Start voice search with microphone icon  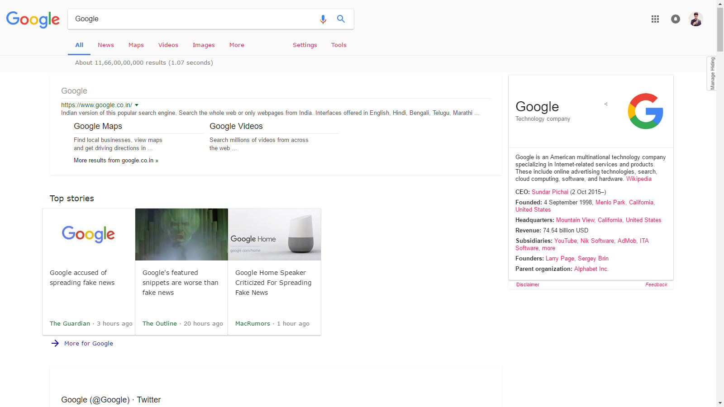pyautogui.click(x=323, y=19)
